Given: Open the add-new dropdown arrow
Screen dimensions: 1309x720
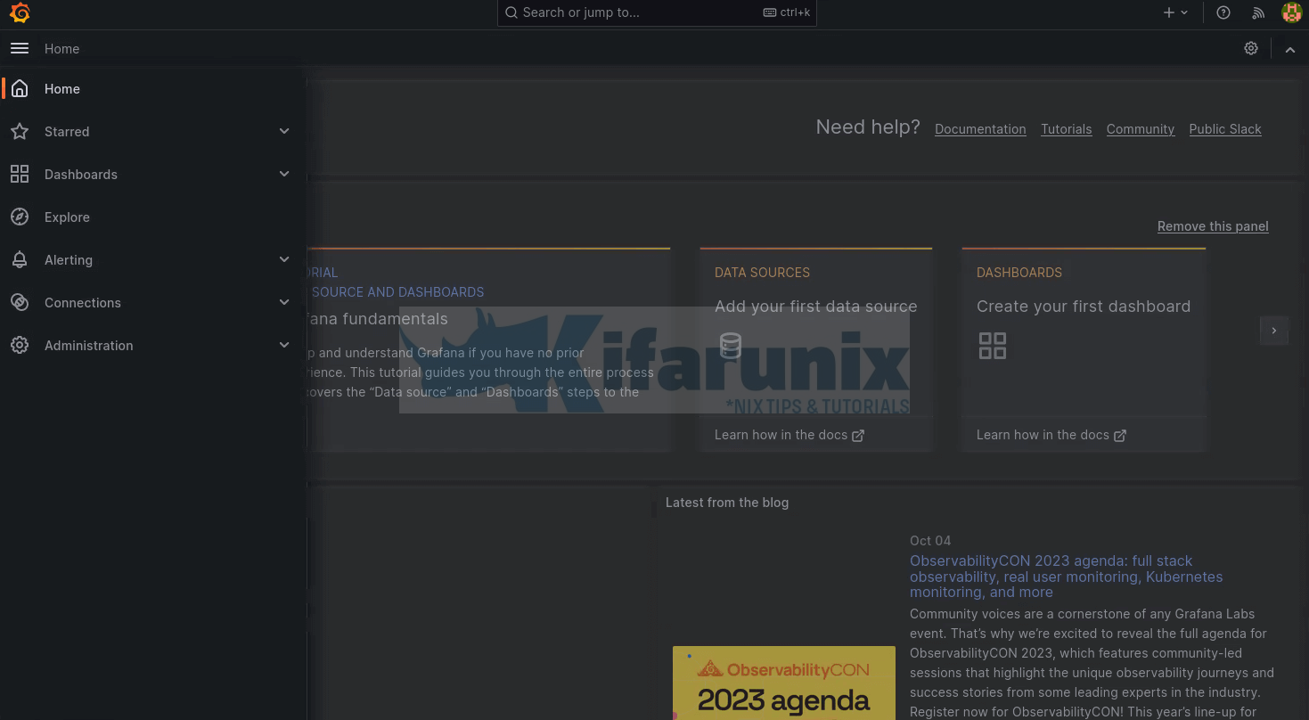Looking at the screenshot, I should pyautogui.click(x=1184, y=12).
